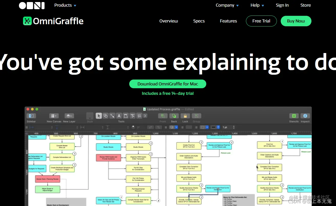Select 'Complete Color Correction EP101 60s V4.0' box
336x206 pixels.
pyautogui.click(x=269, y=168)
